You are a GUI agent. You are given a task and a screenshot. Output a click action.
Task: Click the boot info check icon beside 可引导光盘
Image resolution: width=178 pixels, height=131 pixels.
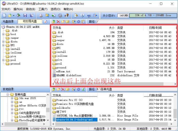tap(45, 22)
